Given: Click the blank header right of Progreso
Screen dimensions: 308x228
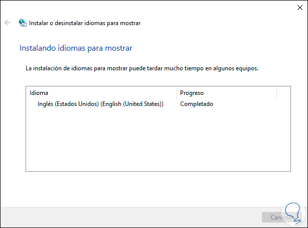Looking at the screenshot, I should [x=283, y=93].
